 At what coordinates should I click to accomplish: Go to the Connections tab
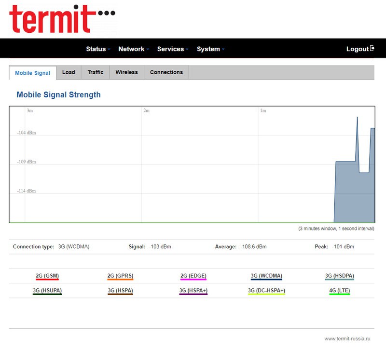point(166,72)
